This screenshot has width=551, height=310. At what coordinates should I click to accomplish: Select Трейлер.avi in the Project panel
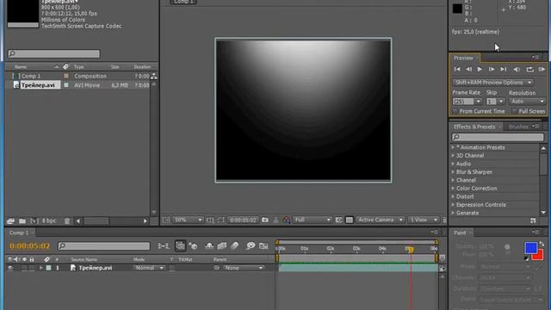pos(38,85)
